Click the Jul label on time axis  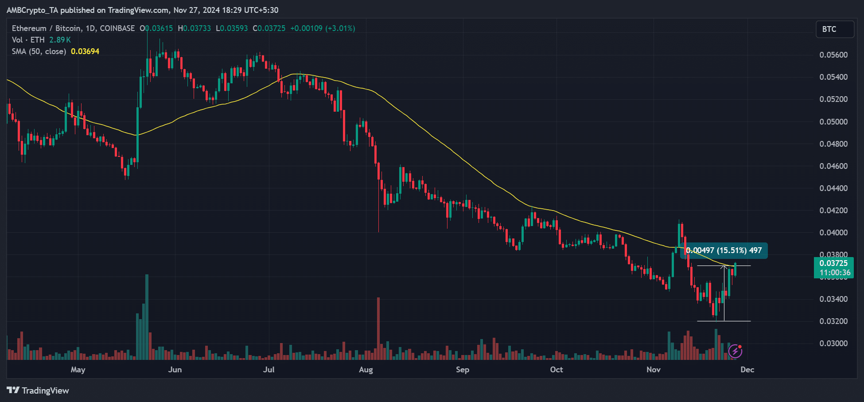269,370
